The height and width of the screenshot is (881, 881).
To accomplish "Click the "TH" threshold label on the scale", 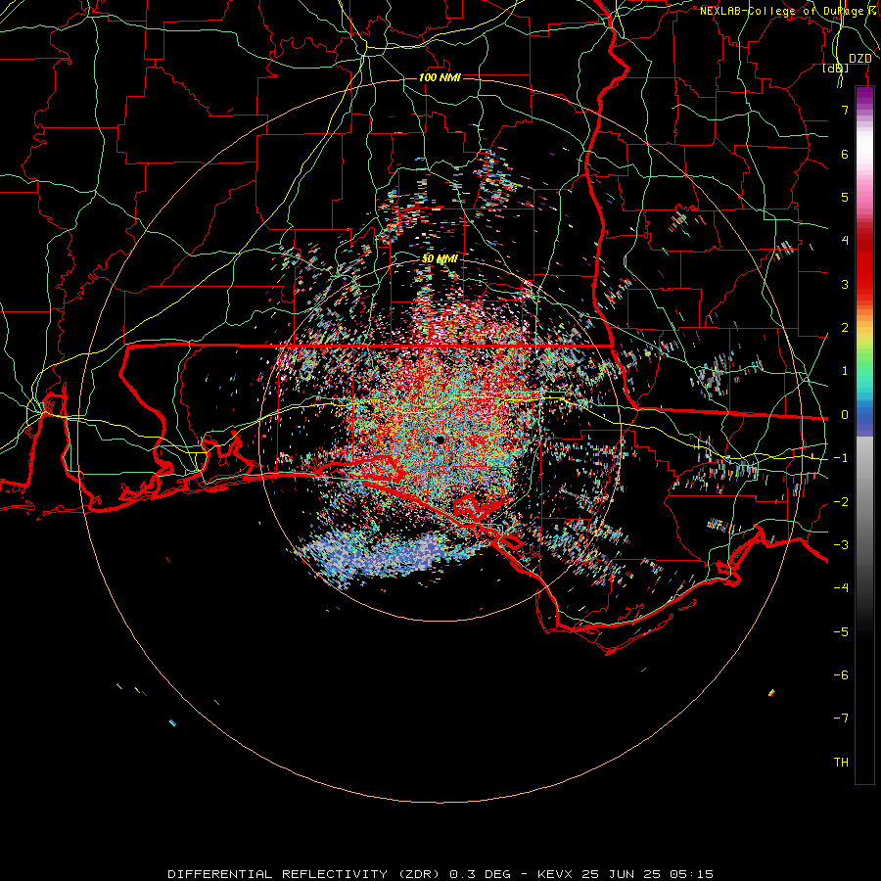I will click(841, 763).
